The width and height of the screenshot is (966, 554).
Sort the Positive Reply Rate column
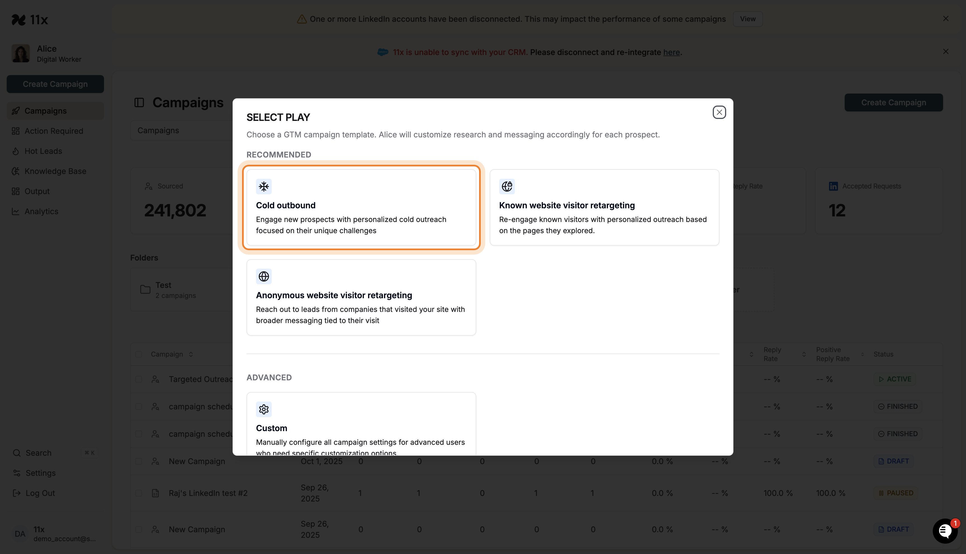[x=863, y=354]
